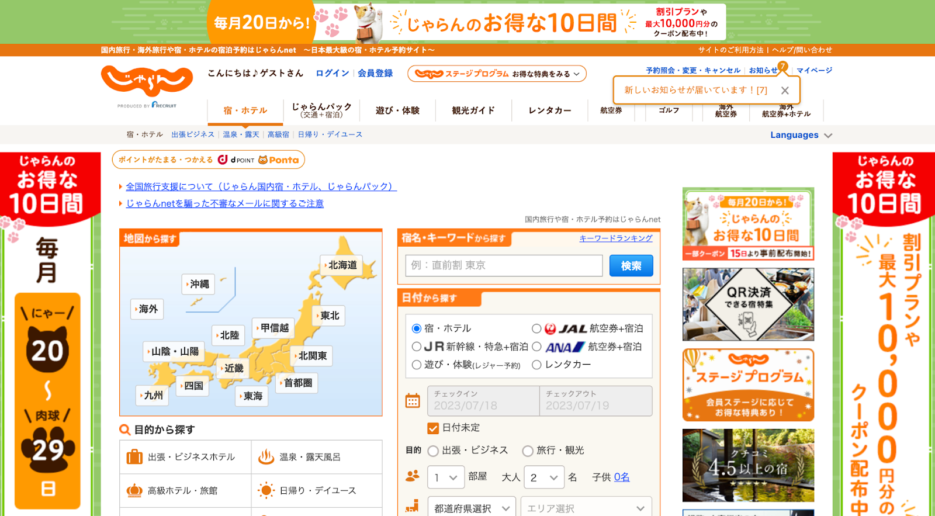
Task: Select 沖縄 on the map
Action: click(199, 284)
